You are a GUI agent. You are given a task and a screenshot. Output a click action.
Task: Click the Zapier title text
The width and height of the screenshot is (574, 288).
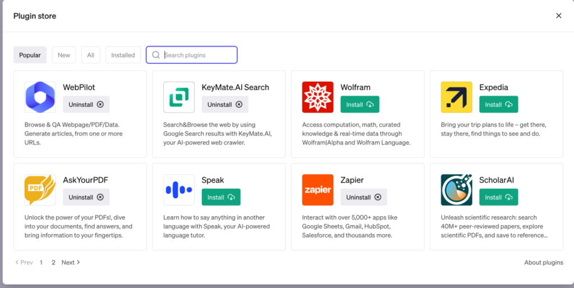click(x=352, y=180)
